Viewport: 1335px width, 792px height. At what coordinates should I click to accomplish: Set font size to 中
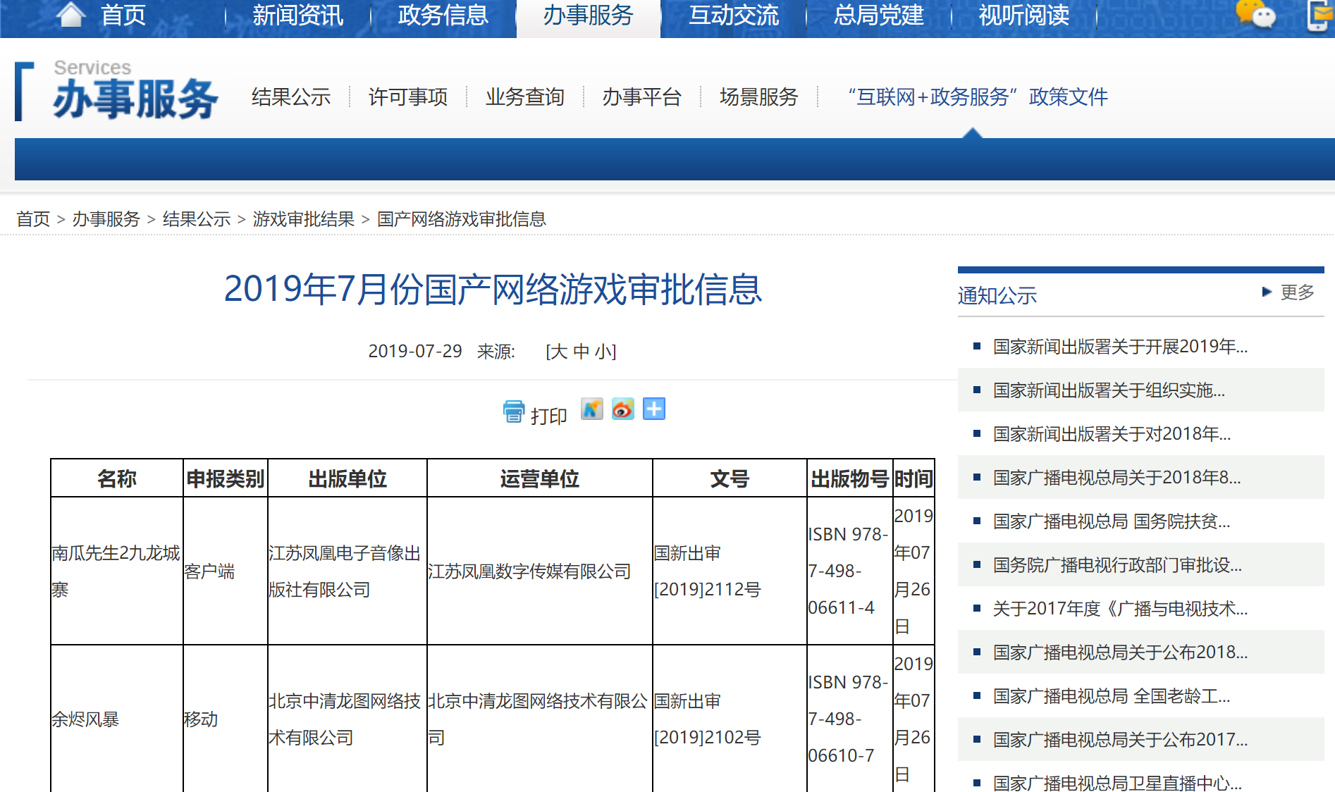pos(582,351)
